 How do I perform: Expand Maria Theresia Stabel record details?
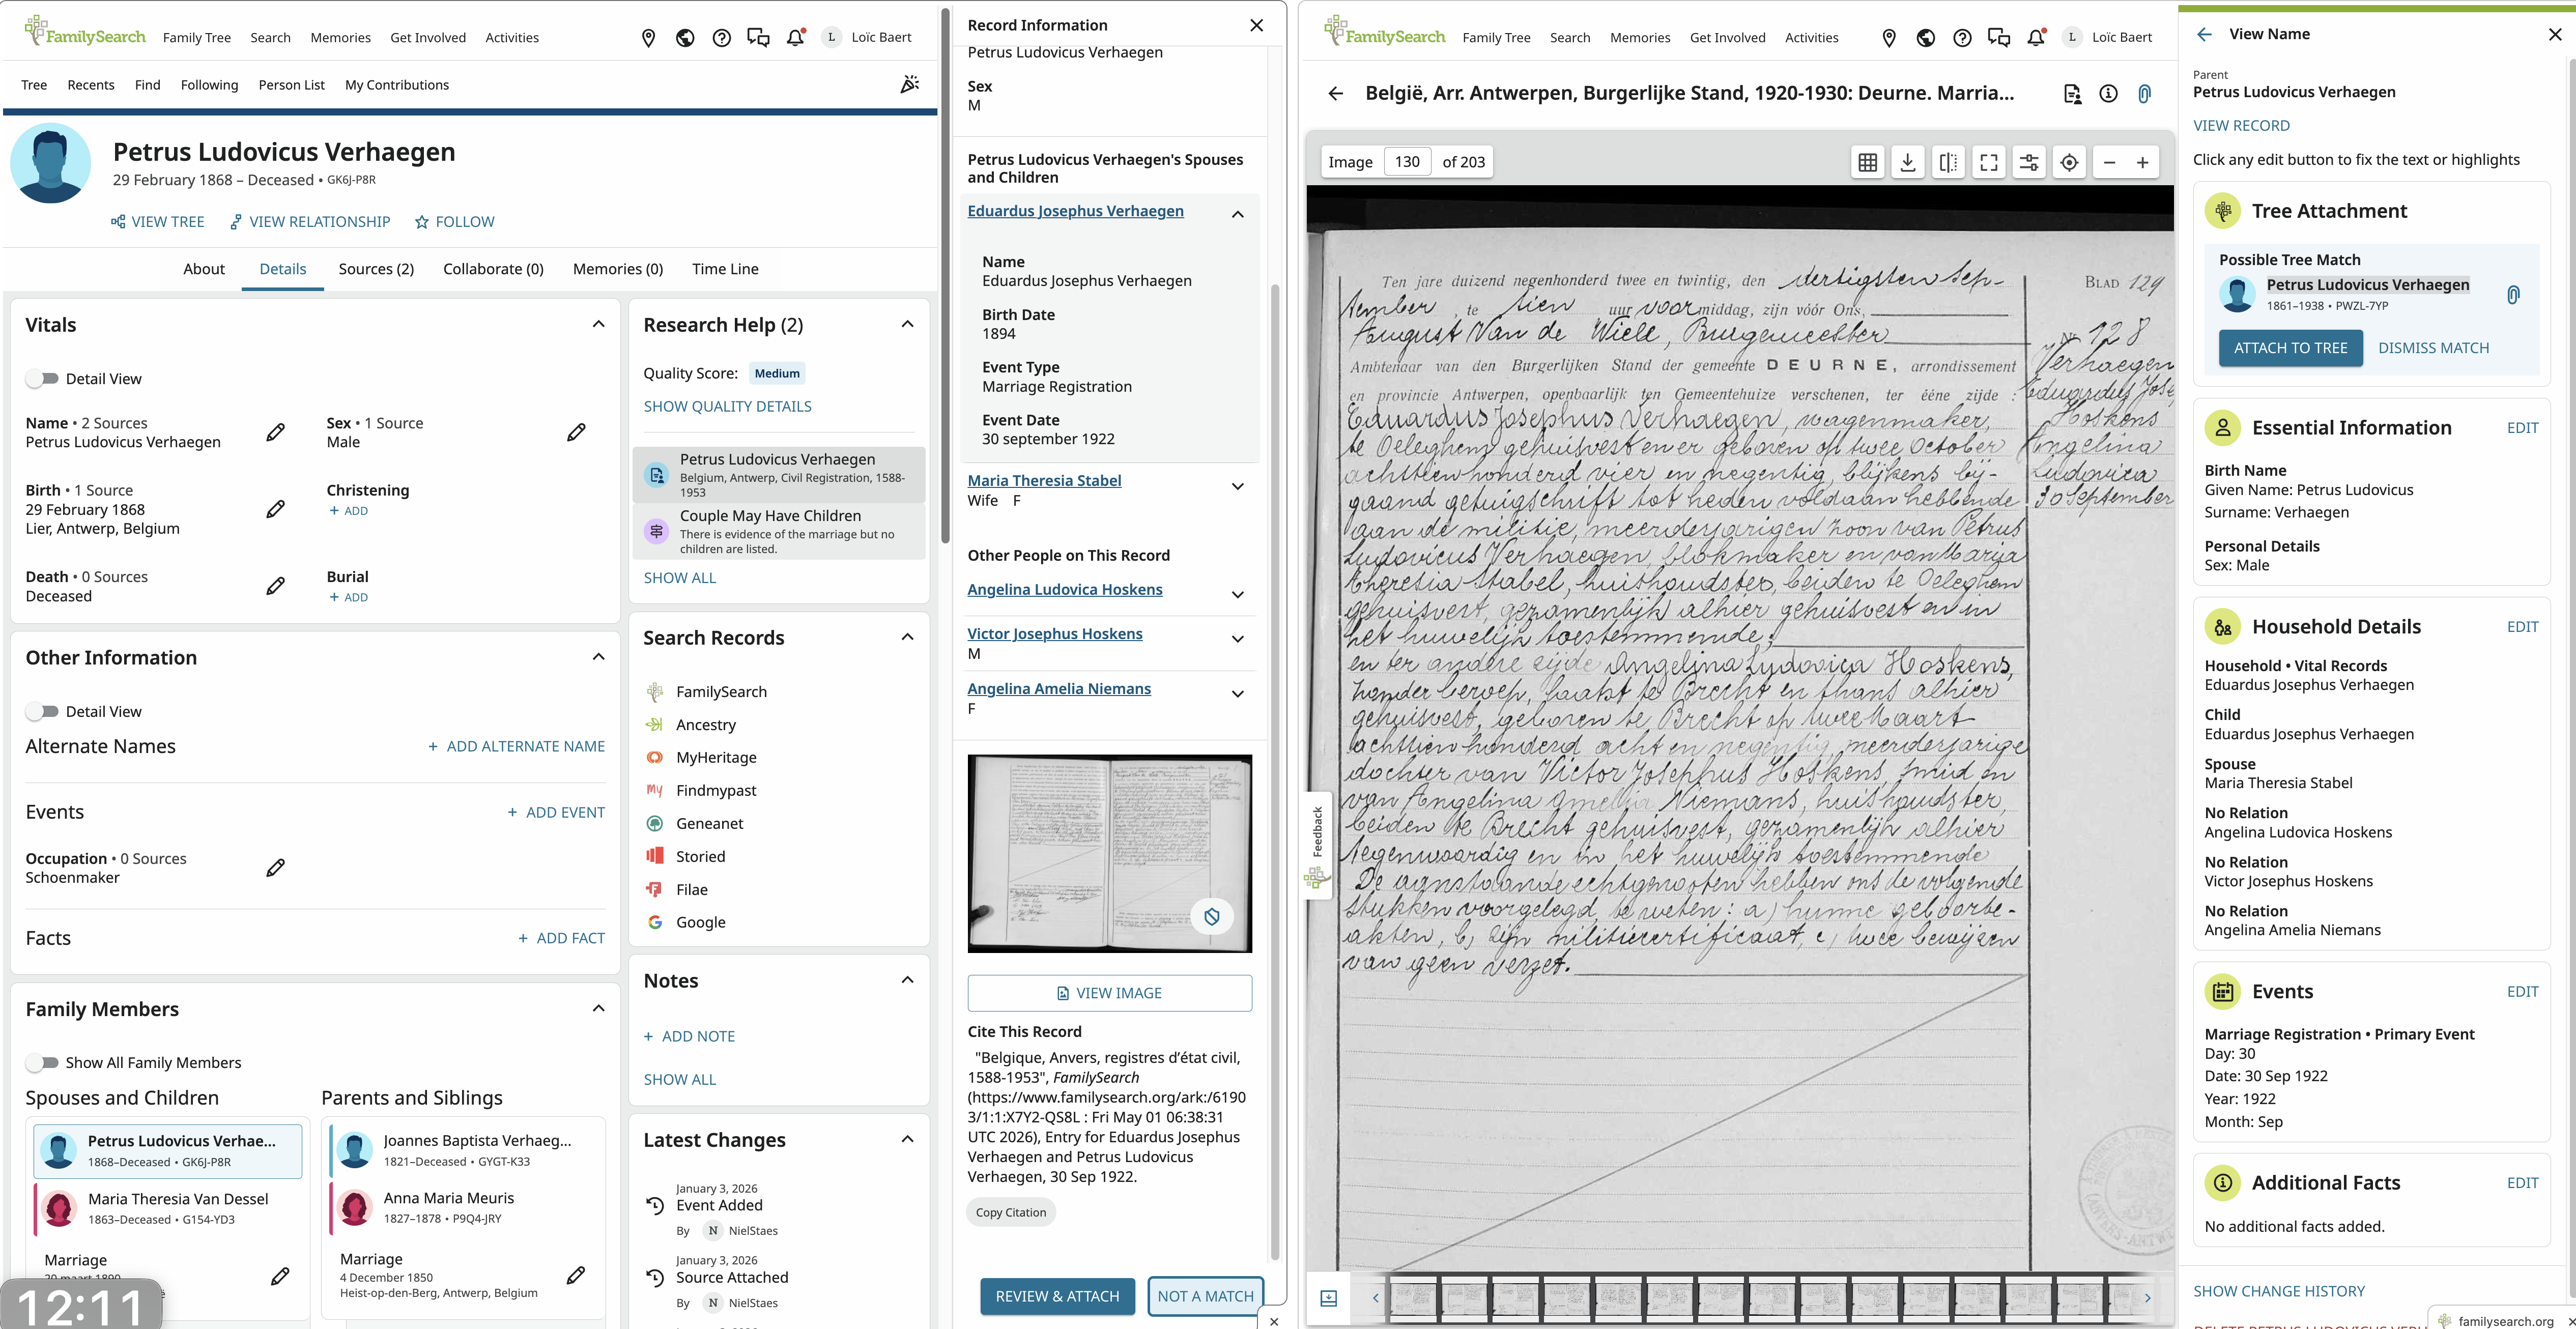pos(1237,486)
